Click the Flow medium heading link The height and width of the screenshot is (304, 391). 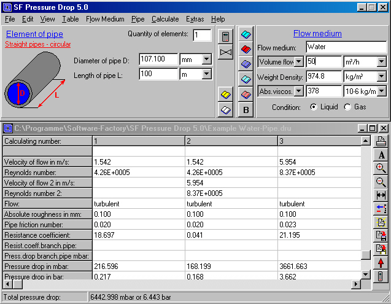317,33
